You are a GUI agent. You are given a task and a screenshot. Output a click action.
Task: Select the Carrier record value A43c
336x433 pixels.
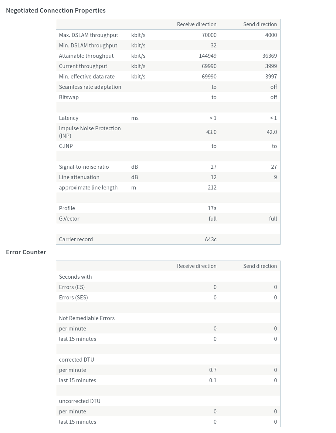pyautogui.click(x=210, y=239)
